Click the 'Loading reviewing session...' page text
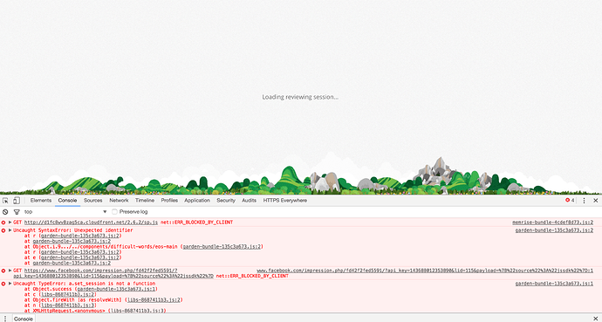The image size is (602, 322). (300, 97)
